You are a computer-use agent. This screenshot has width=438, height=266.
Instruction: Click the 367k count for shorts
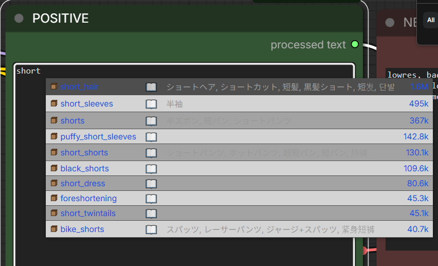point(419,120)
